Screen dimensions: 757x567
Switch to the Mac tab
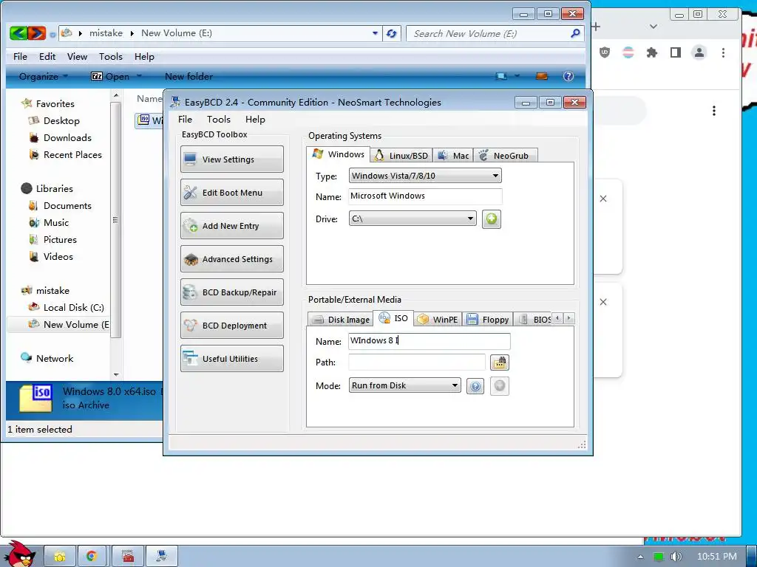(453, 155)
